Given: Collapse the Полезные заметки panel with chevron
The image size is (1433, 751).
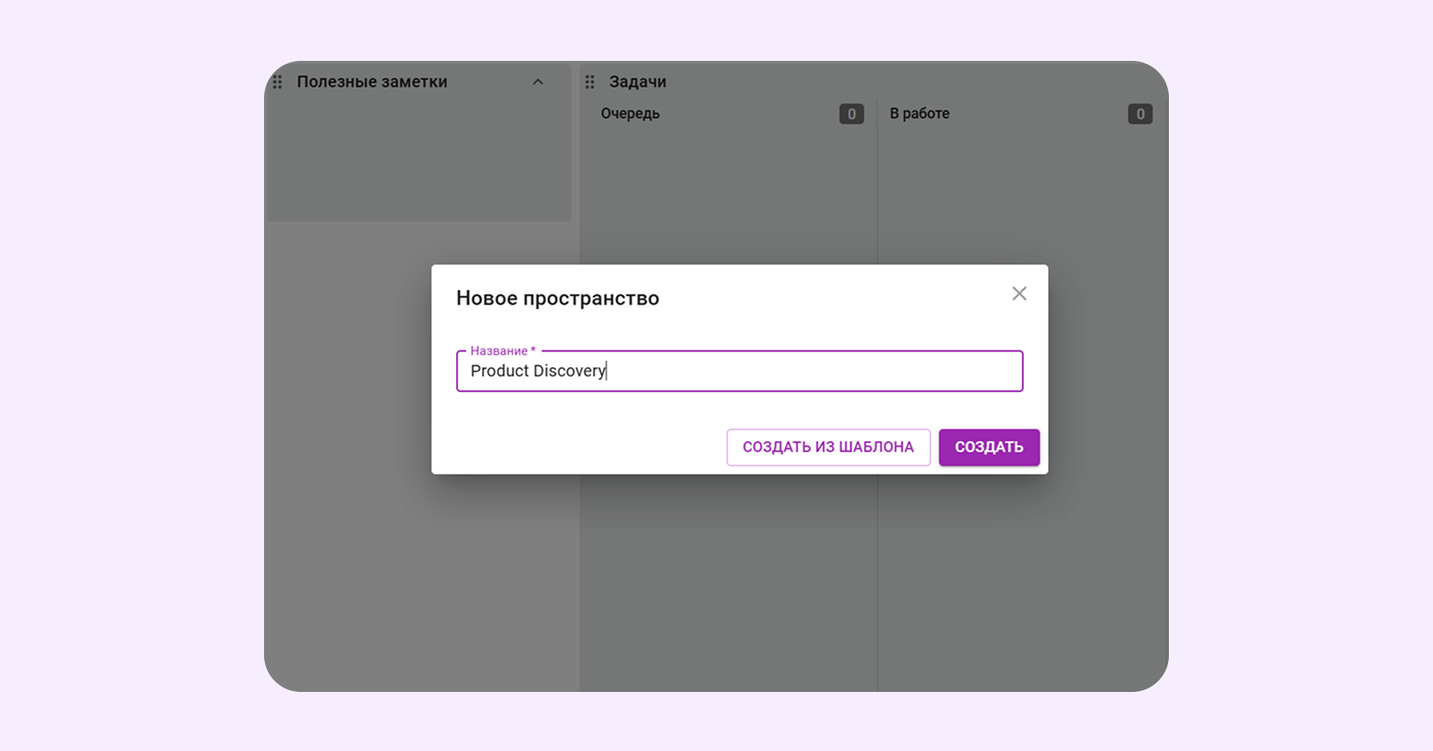Looking at the screenshot, I should 538,82.
